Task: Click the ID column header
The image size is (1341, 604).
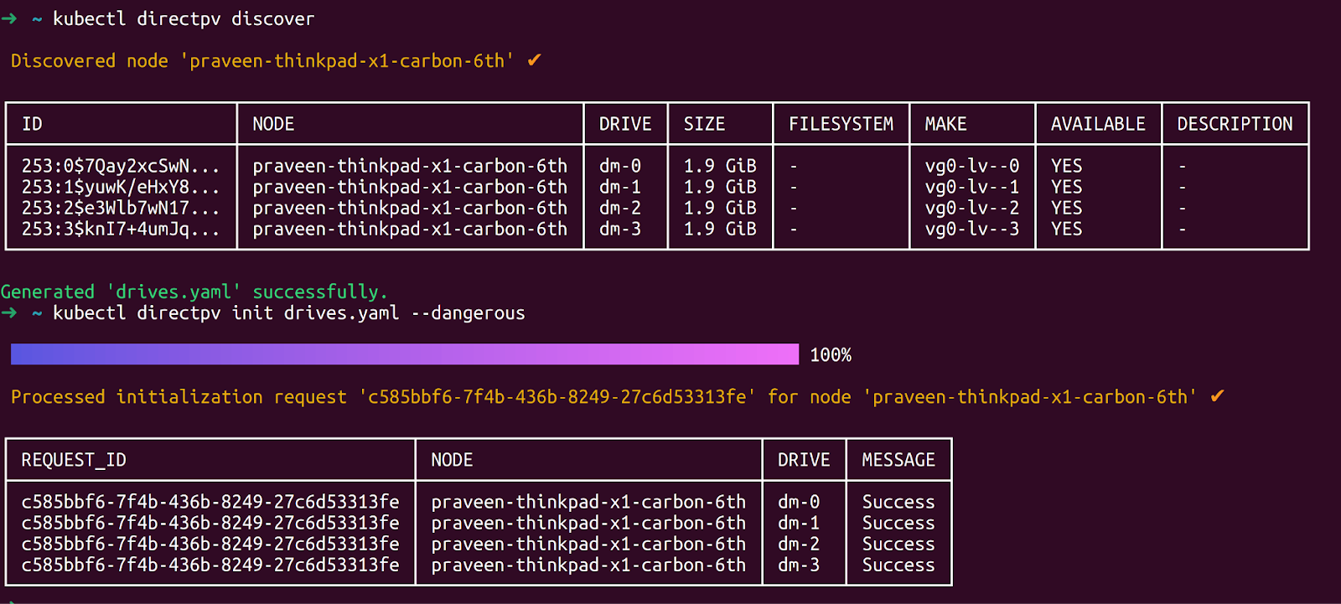Action: click(32, 124)
